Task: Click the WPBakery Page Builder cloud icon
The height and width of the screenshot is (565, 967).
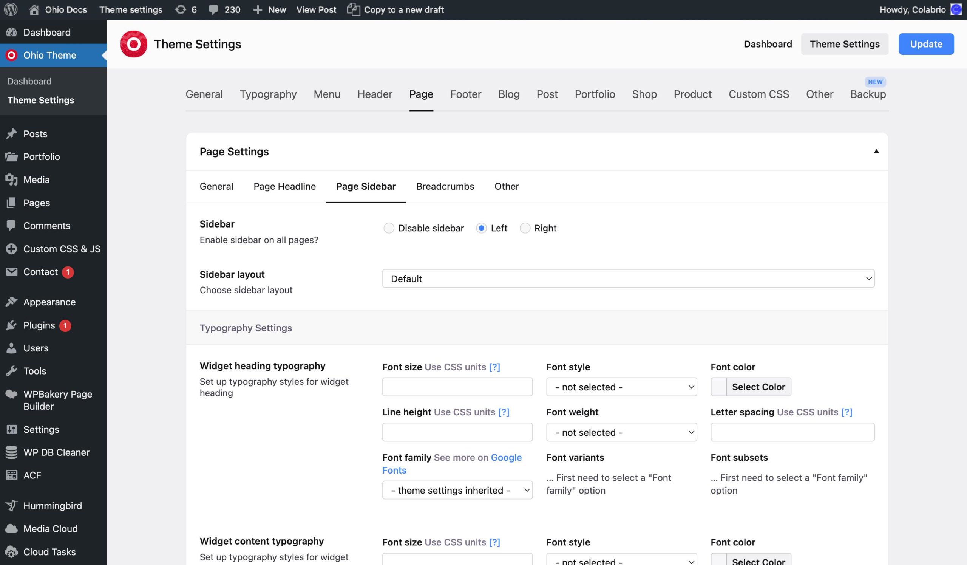Action: click(11, 394)
